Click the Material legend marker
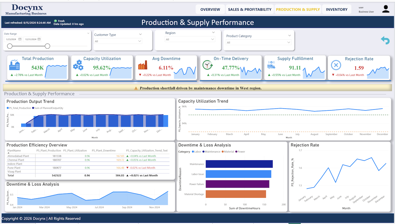395x224 pixels. pyautogui.click(x=223, y=152)
